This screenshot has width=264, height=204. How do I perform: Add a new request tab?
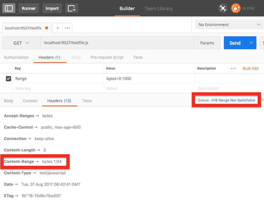coord(58,28)
